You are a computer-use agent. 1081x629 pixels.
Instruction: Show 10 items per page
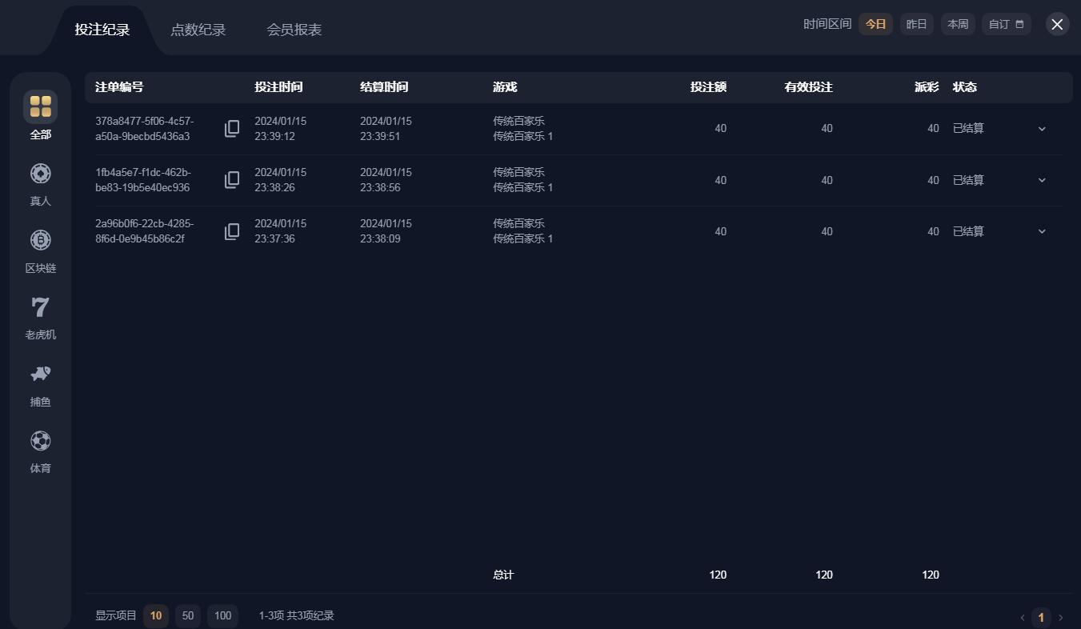click(156, 615)
